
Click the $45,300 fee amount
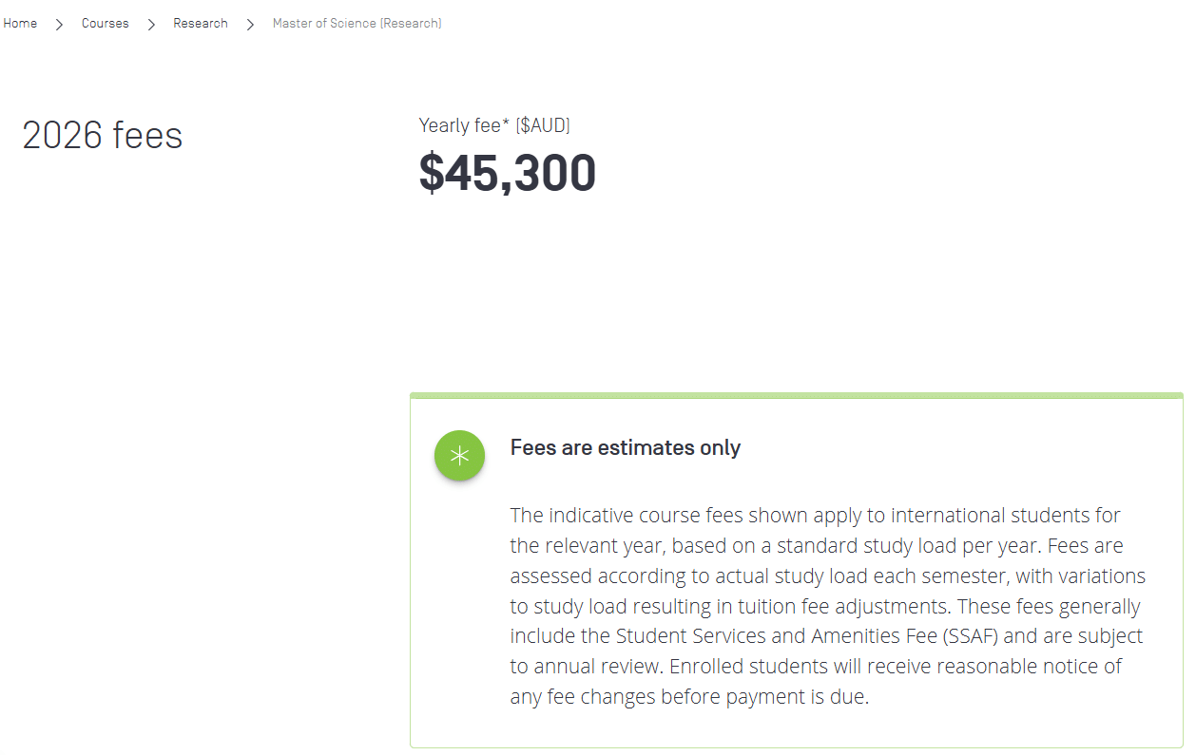pyautogui.click(x=507, y=173)
